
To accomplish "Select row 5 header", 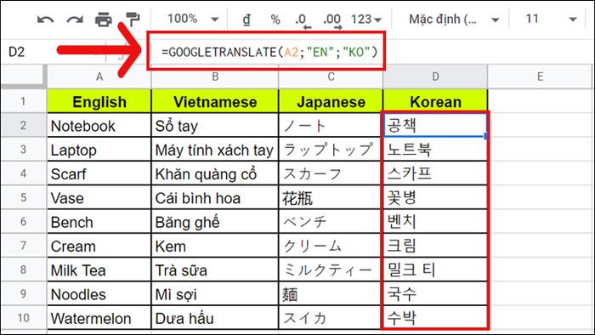I will point(24,197).
